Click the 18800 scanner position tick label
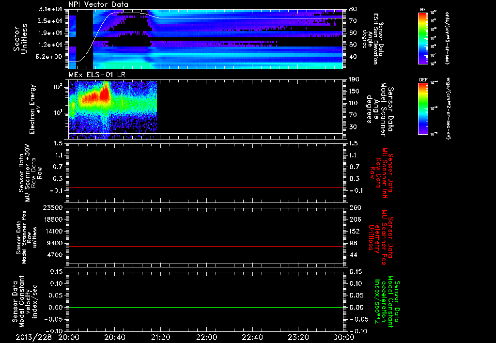This screenshot has width=496, height=343. pyautogui.click(x=52, y=219)
